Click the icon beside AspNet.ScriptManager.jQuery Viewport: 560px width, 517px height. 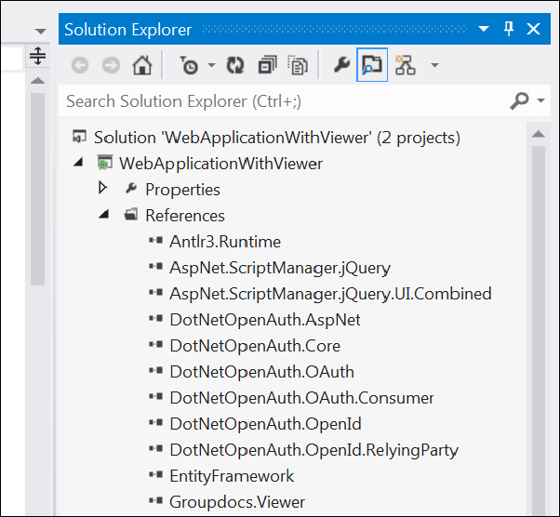[x=155, y=266]
